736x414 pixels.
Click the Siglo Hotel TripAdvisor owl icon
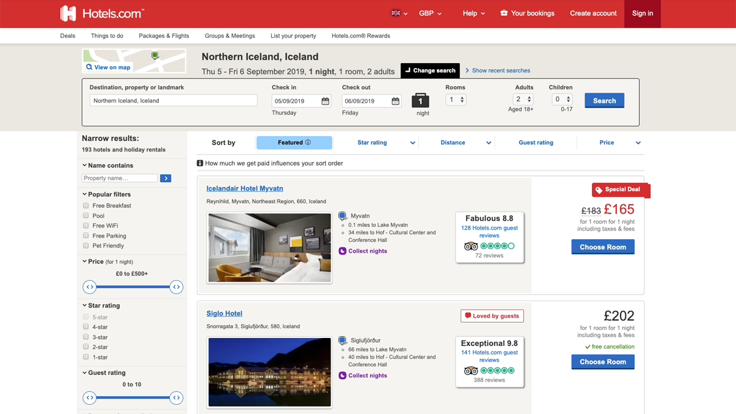pos(471,371)
